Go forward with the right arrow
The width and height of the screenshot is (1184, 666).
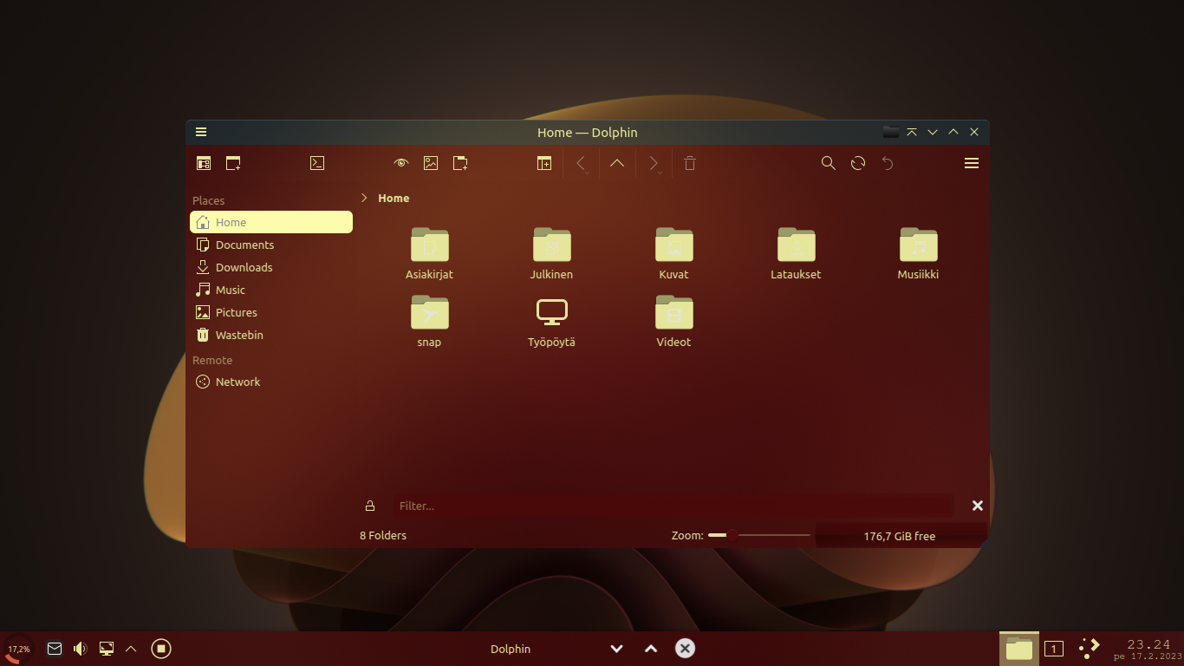point(654,163)
